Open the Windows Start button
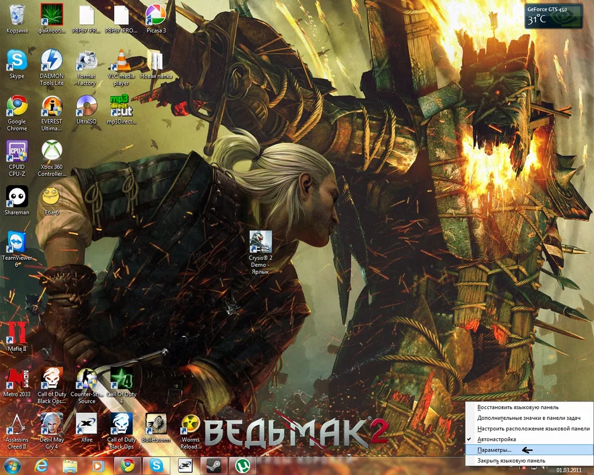The image size is (594, 475). coord(12,465)
